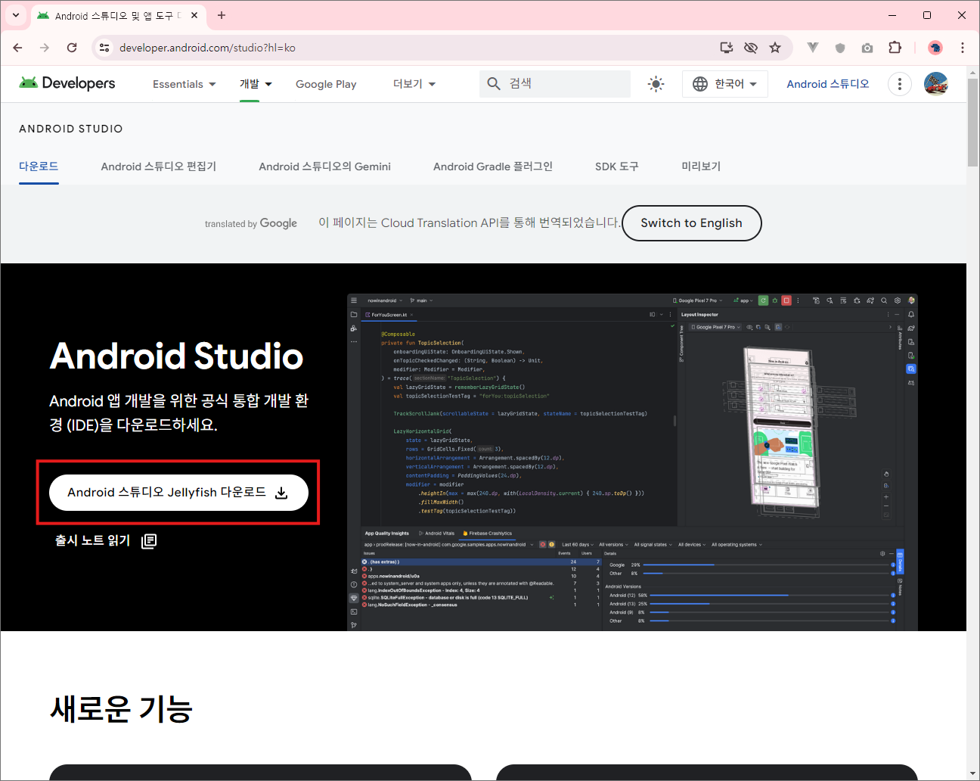The height and width of the screenshot is (781, 980).
Task: Click the translated by Google label
Action: click(251, 223)
